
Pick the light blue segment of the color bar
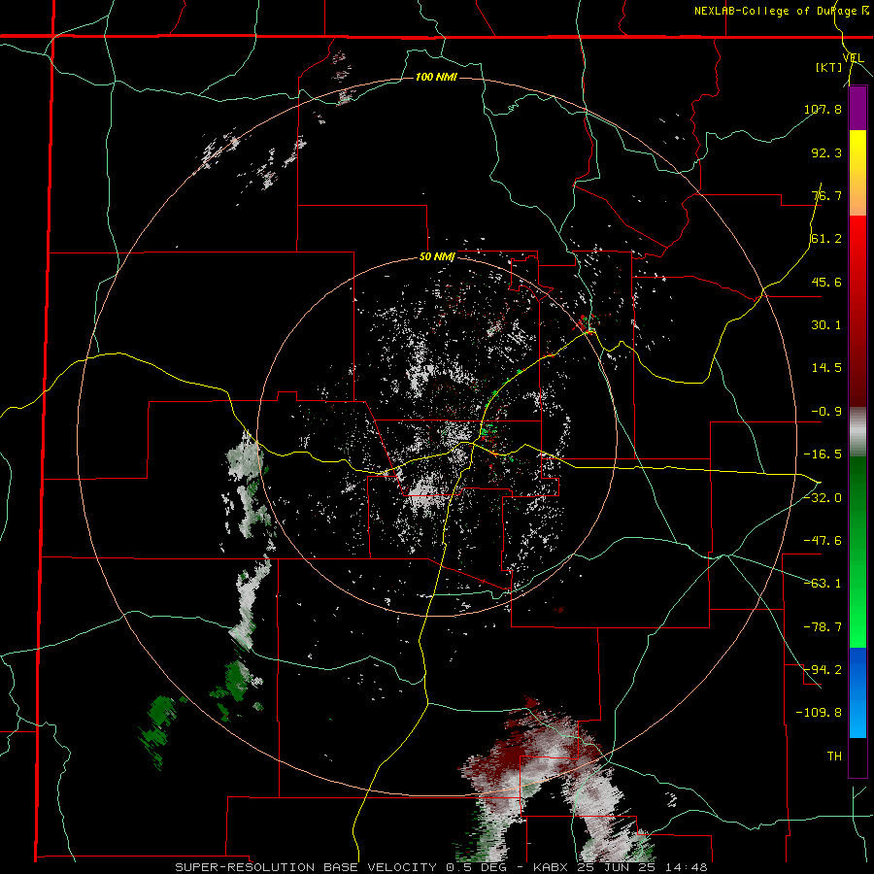point(857,717)
